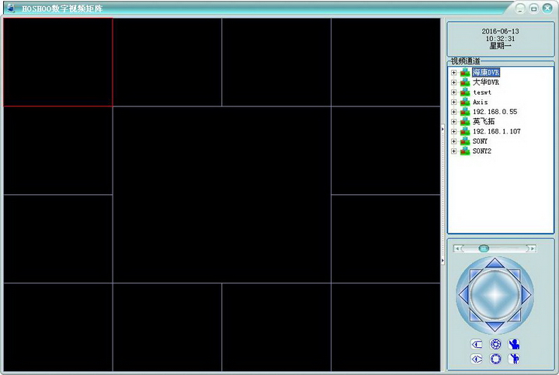
Task: Click the bottom-row iris aperture icon
Action: pos(495,359)
